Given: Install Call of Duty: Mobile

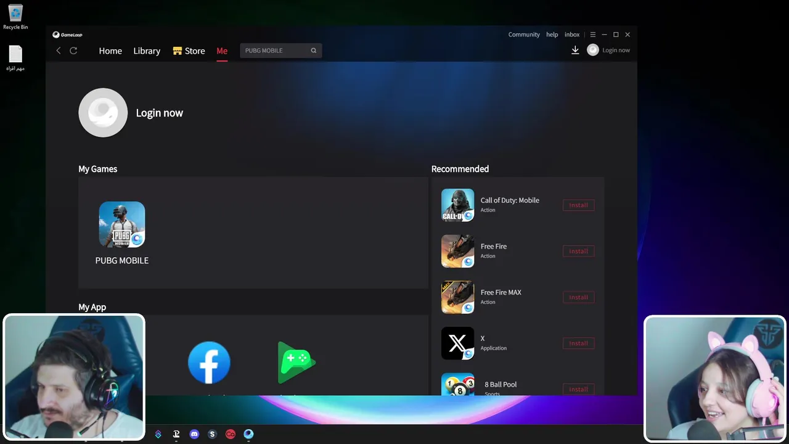Looking at the screenshot, I should pyautogui.click(x=578, y=205).
